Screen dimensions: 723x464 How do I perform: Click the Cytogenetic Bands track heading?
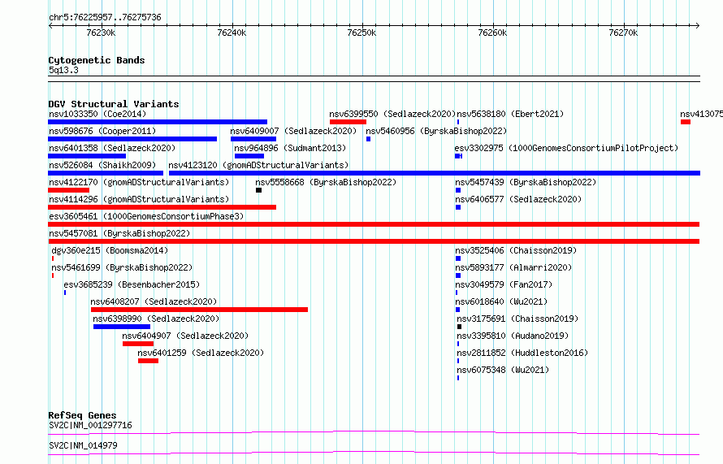[x=97, y=60]
